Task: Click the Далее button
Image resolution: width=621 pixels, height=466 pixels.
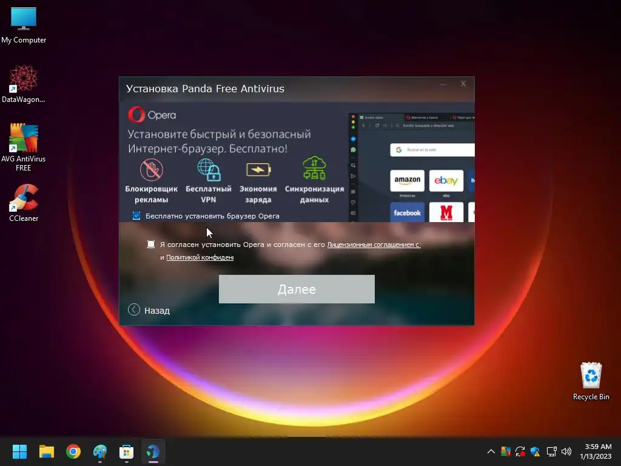Action: [x=297, y=289]
